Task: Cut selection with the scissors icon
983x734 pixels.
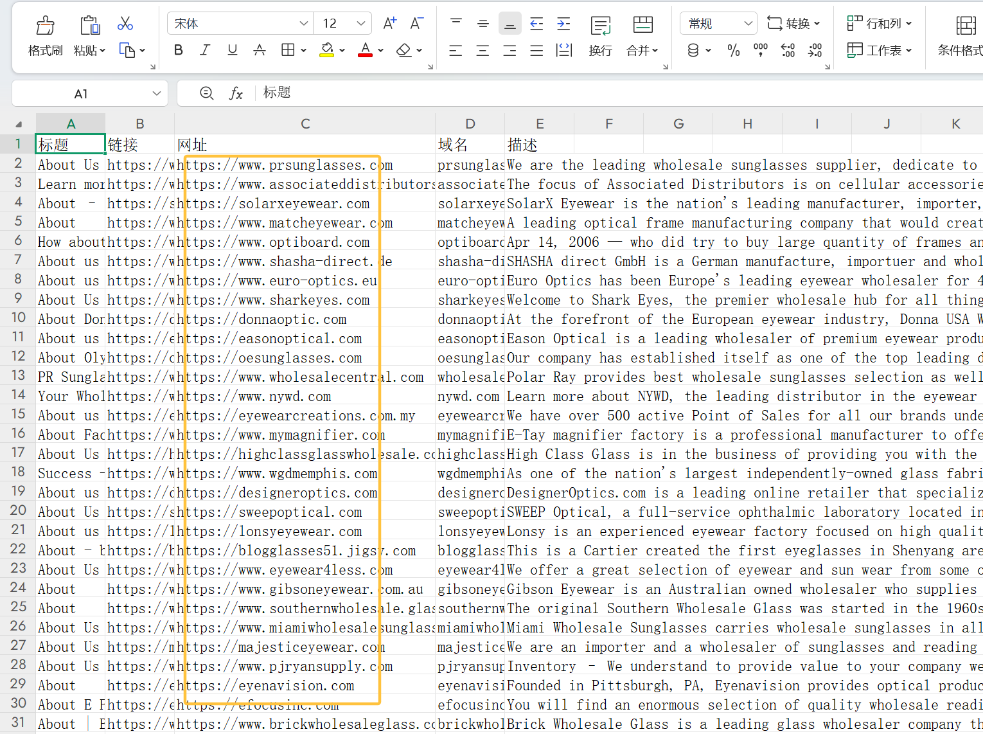Action: 125,24
